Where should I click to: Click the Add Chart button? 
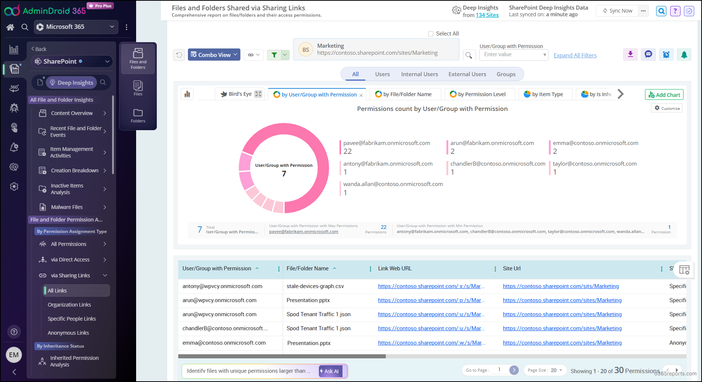664,95
